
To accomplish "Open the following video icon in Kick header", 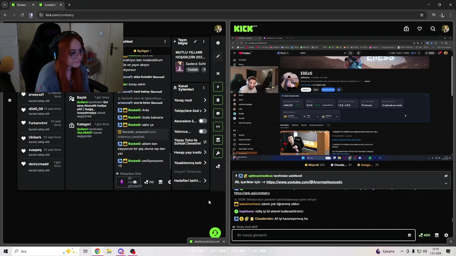I will coord(406,29).
